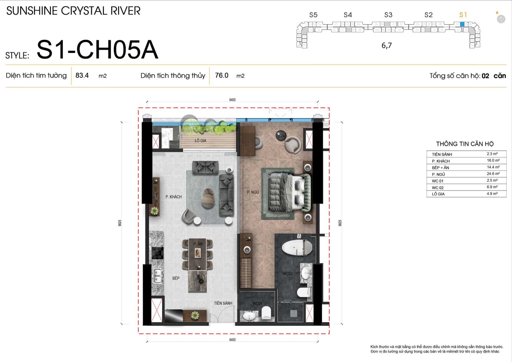Click the 76.0 clear area value
This screenshot has width=512, height=362.
pyautogui.click(x=222, y=75)
